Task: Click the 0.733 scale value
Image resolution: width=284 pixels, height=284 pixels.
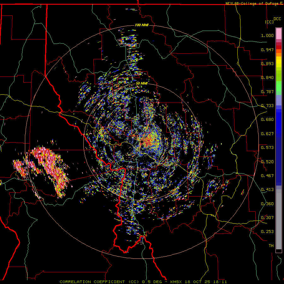Action: tap(267, 106)
